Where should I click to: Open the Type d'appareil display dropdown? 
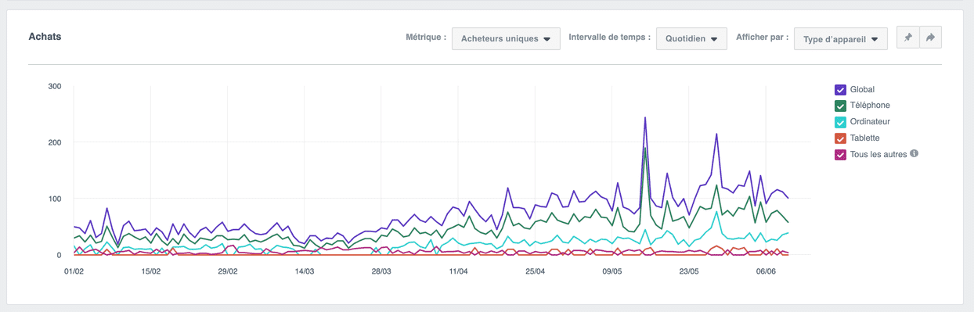tap(841, 38)
